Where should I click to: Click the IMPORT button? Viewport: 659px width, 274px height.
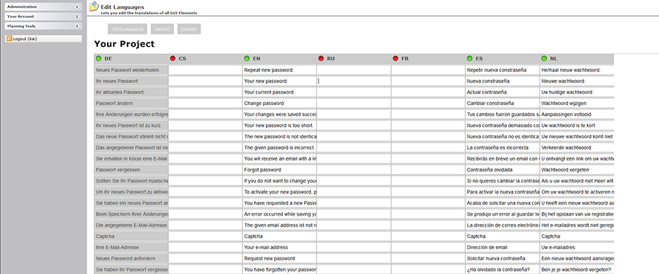(162, 30)
